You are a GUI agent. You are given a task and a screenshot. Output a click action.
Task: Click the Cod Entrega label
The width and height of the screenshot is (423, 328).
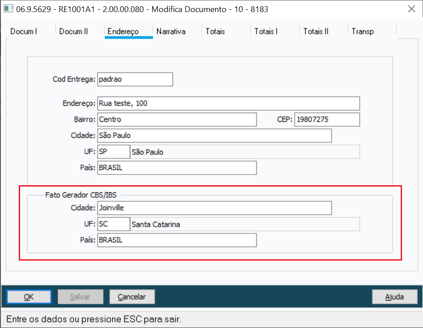tap(74, 79)
